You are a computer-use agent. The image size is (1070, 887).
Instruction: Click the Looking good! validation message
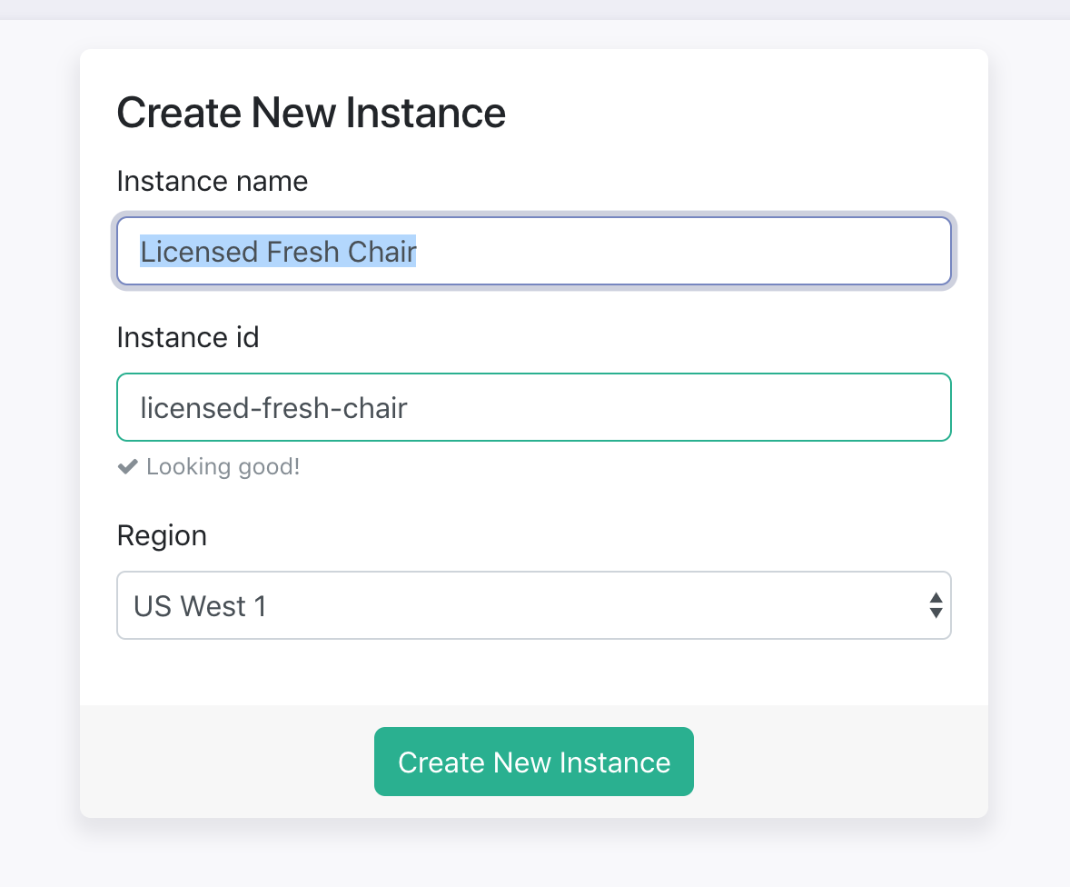click(x=223, y=467)
